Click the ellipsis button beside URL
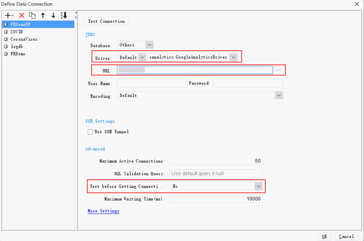Viewport: 364px width, 241px height. coord(279,70)
